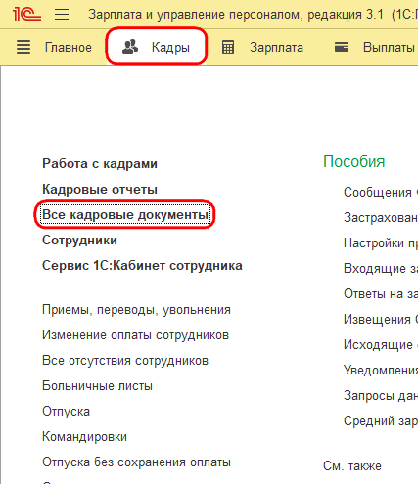Open the Ответы на за... link
The height and width of the screenshot is (484, 418).
381,294
